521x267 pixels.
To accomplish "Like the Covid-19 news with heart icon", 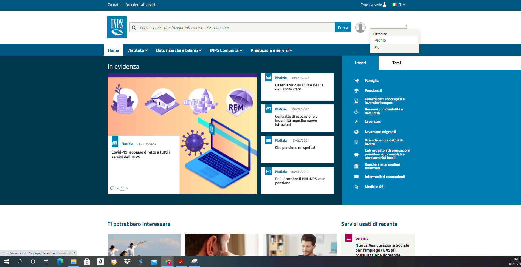I will pyautogui.click(x=112, y=188).
